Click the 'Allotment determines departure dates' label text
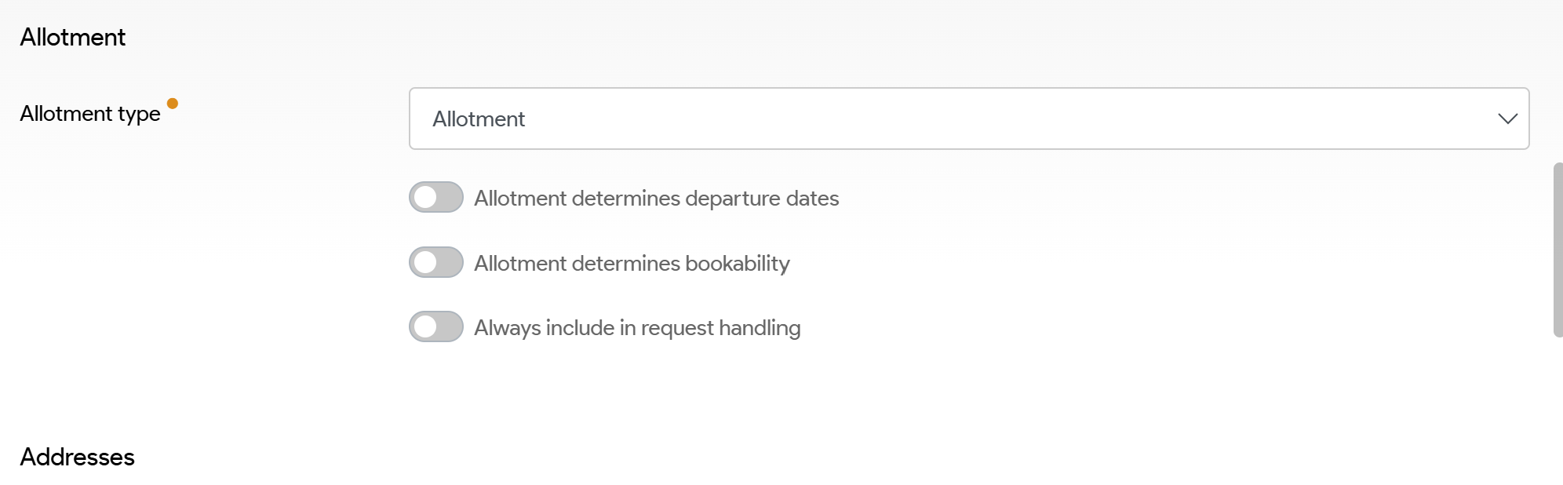Viewport: 1563px width, 485px height. (x=656, y=199)
